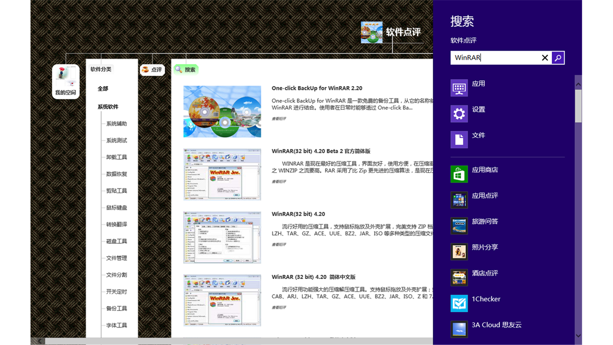Screen dimensions: 613x345
Task: Click horizontal scrollbar left arrow
Action: click(x=40, y=341)
